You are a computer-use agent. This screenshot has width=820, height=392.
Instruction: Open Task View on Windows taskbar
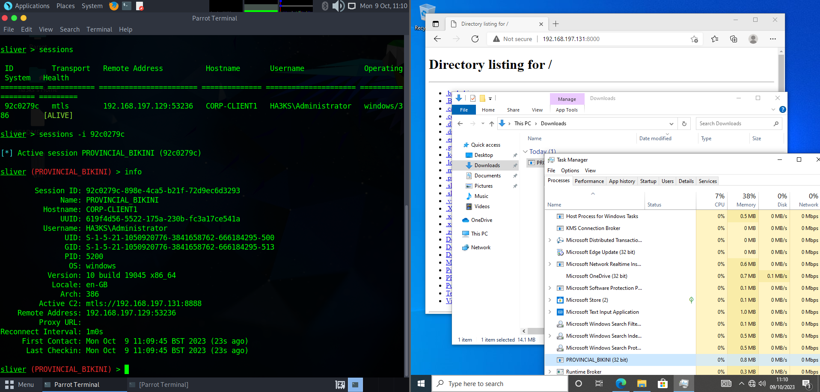click(599, 384)
